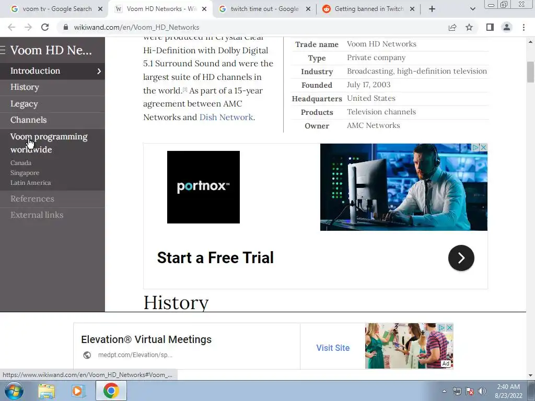Image resolution: width=535 pixels, height=401 pixels.
Task: Close the voom tv Google Search tab
Action: [x=100, y=9]
